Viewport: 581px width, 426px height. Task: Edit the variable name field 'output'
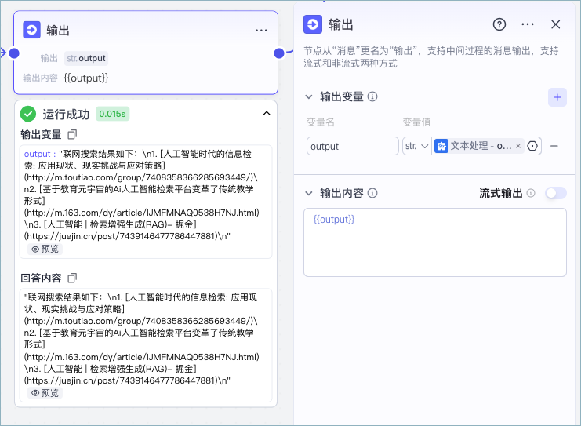pyautogui.click(x=352, y=146)
